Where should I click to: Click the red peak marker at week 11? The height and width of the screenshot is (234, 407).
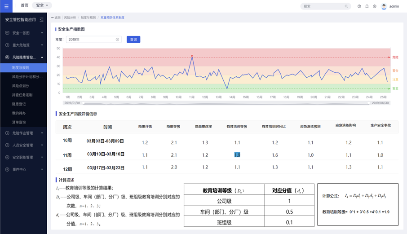point(192,56)
